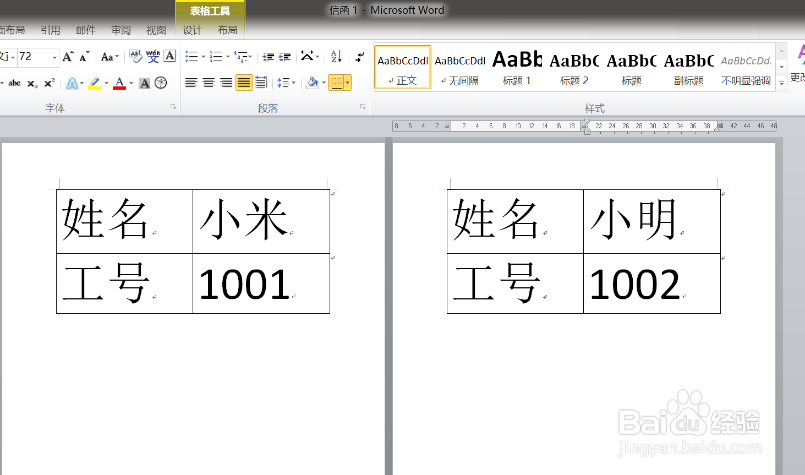Toggle Show/Hide paragraph marks

359,56
